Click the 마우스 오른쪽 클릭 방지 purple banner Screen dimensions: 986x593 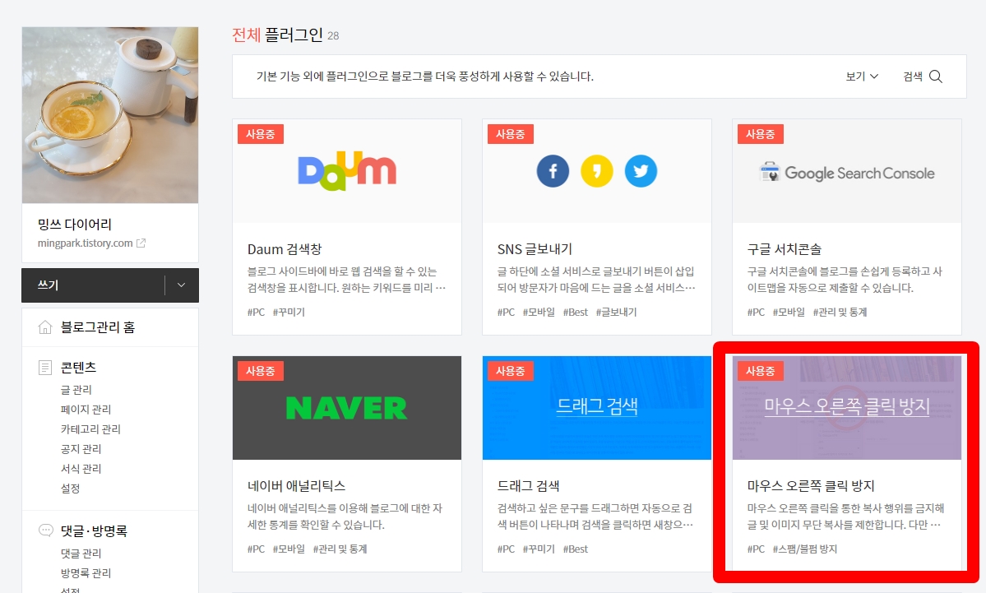click(847, 408)
